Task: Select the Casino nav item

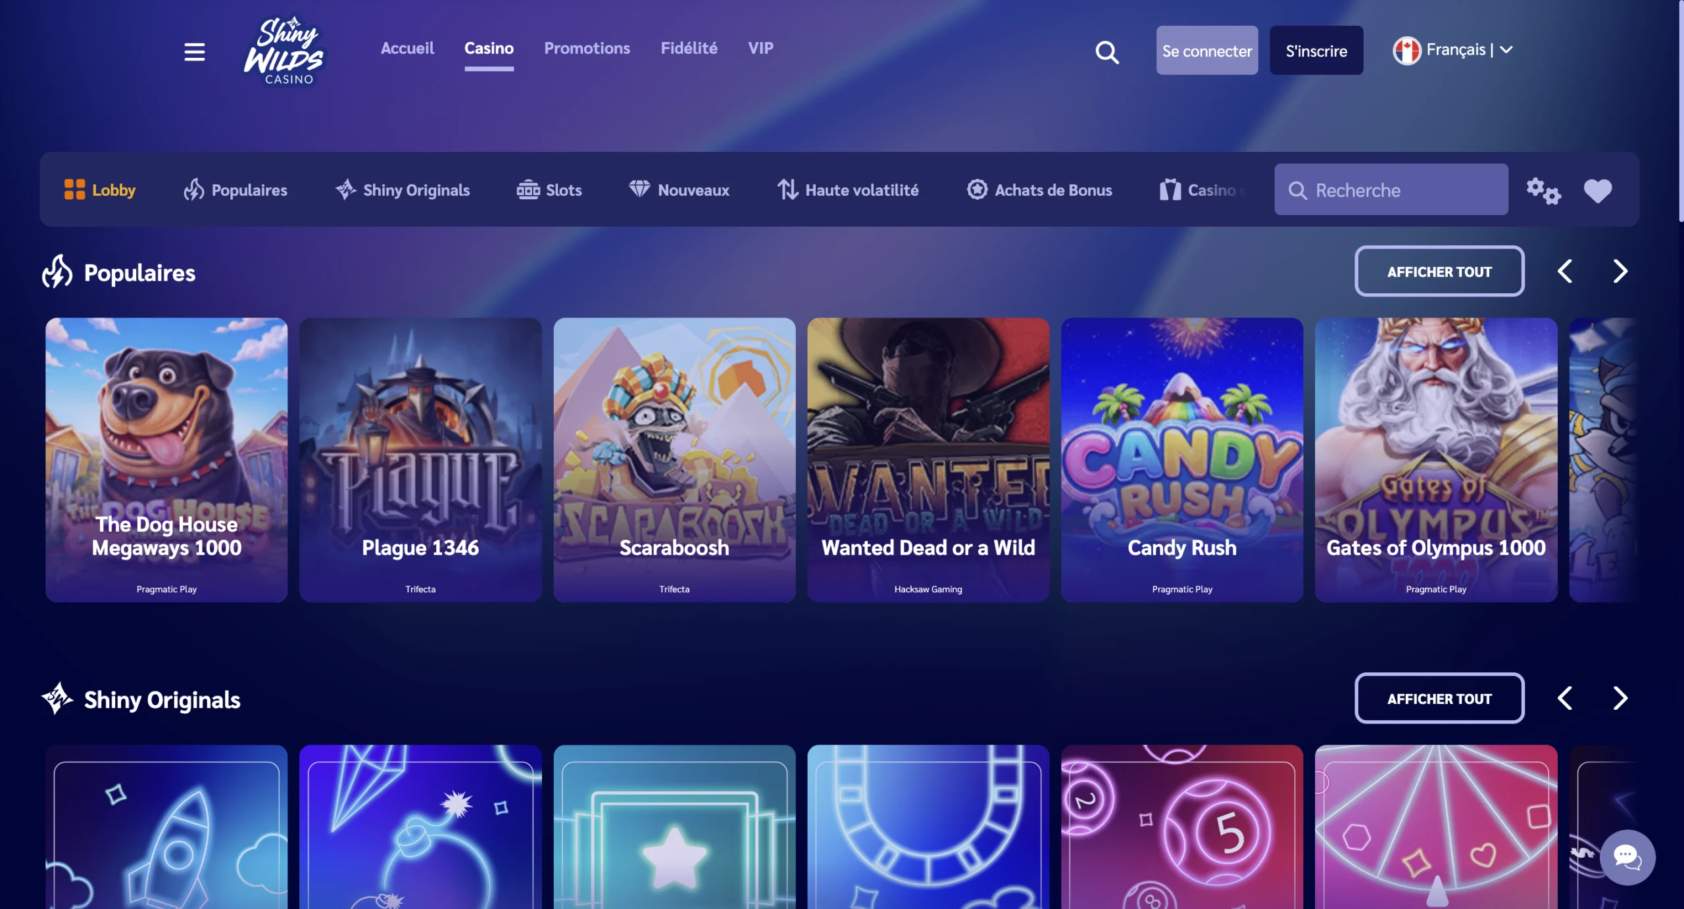Action: pyautogui.click(x=489, y=48)
